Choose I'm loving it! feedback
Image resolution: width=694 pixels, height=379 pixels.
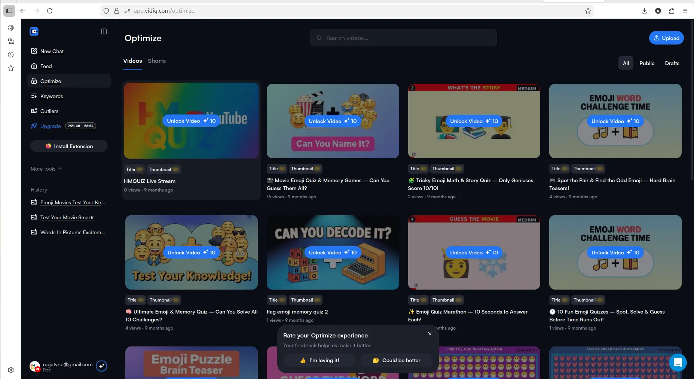[320, 360]
